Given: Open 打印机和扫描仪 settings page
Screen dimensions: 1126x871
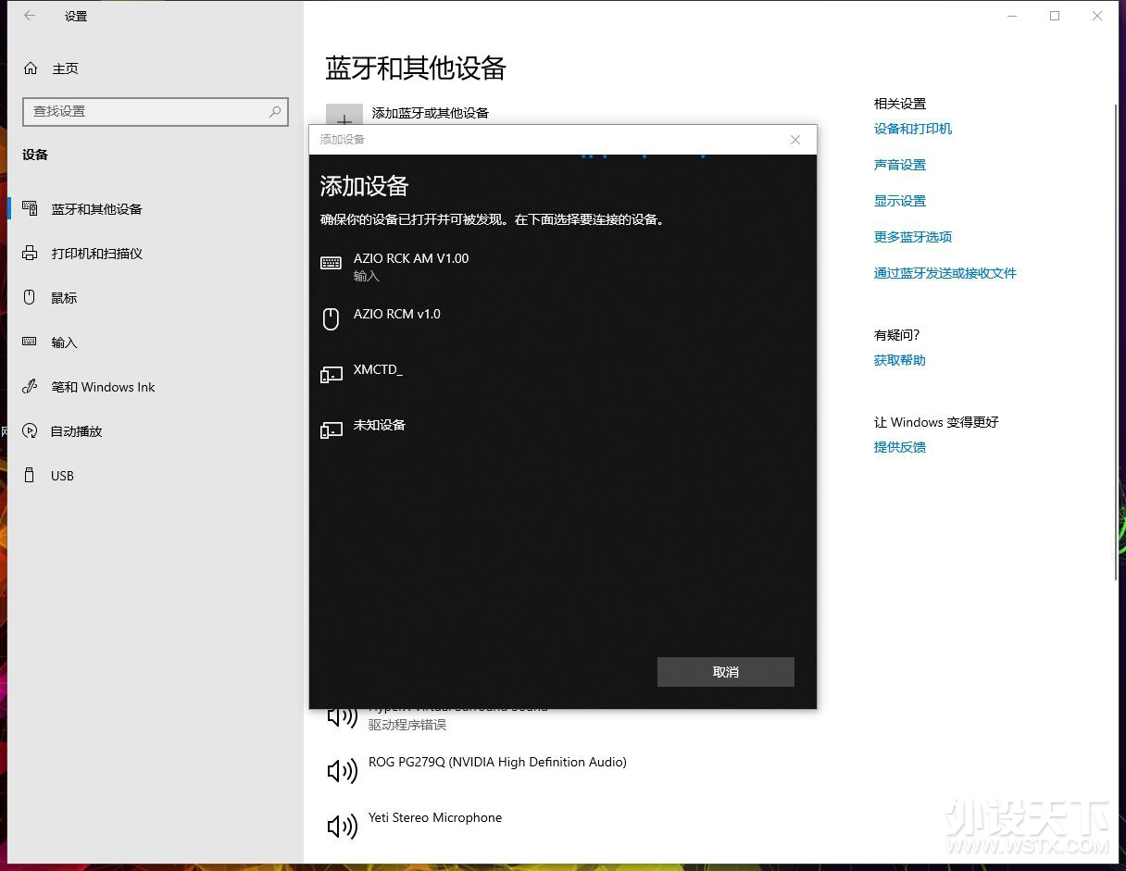Looking at the screenshot, I should click(x=96, y=254).
